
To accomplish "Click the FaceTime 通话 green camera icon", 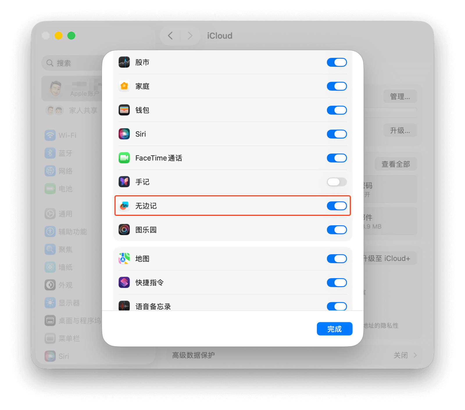I will (x=124, y=158).
